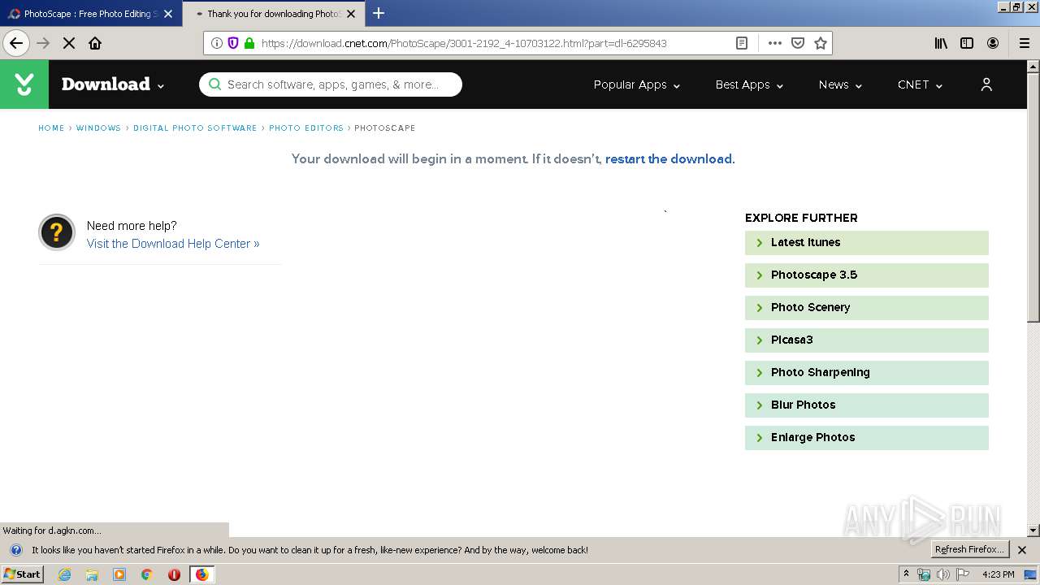Viewport: 1040px width, 585px height.
Task: Click the green padlock security icon
Action: pos(249,43)
